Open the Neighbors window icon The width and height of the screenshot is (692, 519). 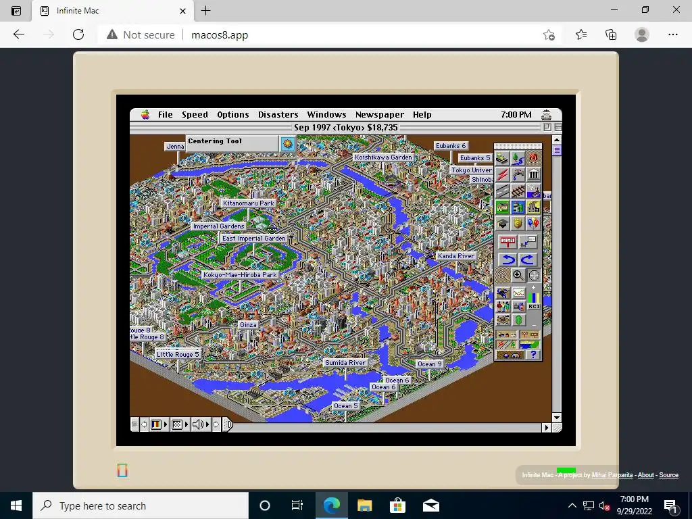pyautogui.click(x=503, y=320)
